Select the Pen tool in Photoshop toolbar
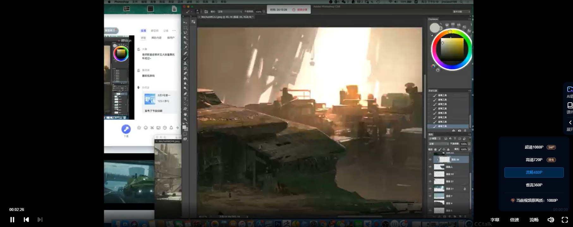Image resolution: width=573 pixels, height=227 pixels. [186, 94]
